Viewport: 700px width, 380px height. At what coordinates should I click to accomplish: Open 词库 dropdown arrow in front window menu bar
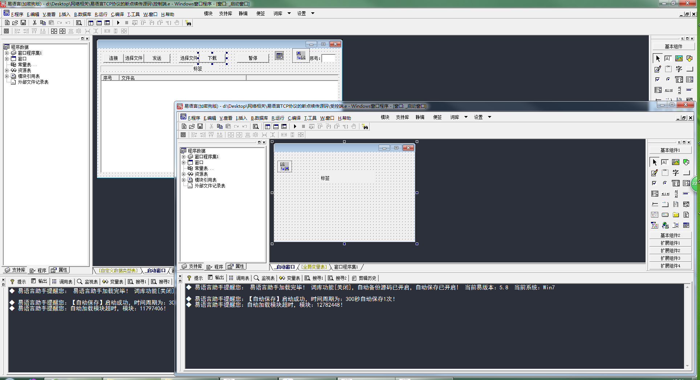coord(466,117)
